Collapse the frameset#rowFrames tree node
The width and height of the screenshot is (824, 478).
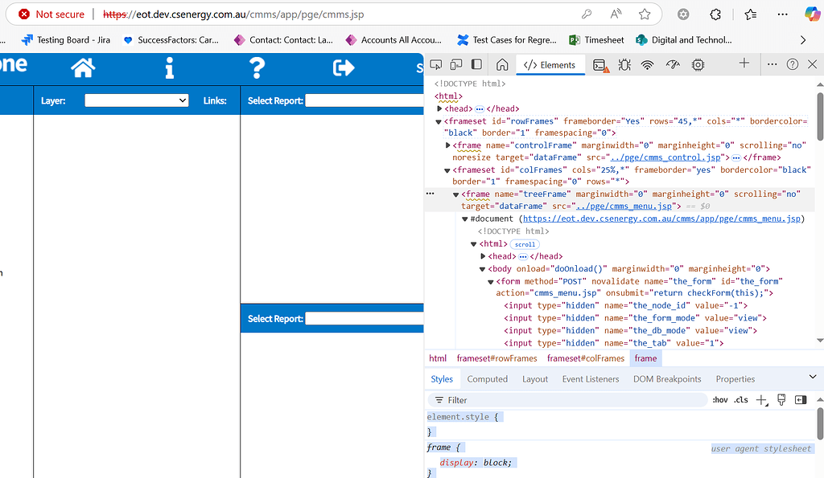439,121
